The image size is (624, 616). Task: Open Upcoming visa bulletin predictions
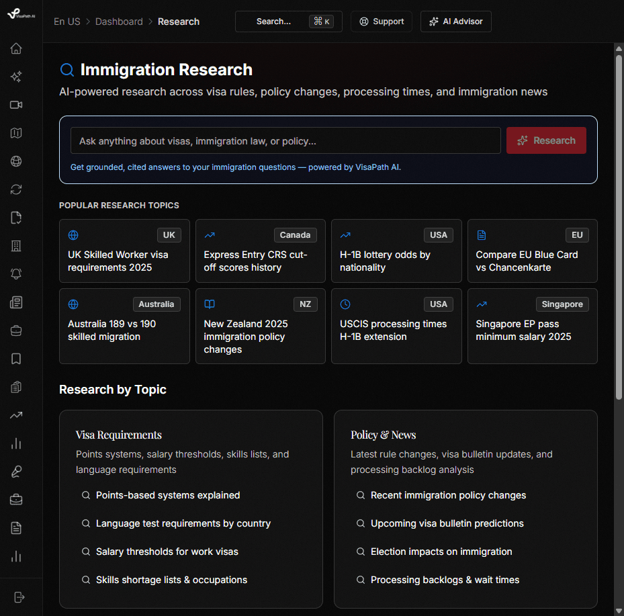pyautogui.click(x=447, y=523)
